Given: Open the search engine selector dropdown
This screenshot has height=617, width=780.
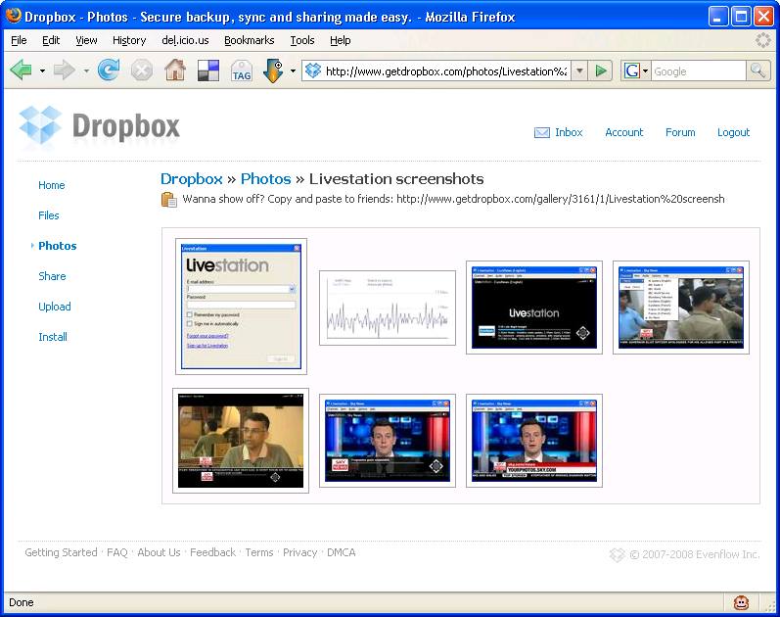Looking at the screenshot, I should pos(645,71).
